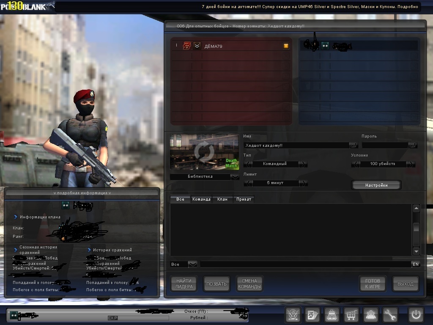
Task: Open the clan emblem icon in bottom bar
Action: pos(293,315)
